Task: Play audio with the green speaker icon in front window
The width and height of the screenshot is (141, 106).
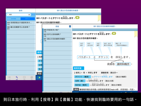Action: click(x=114, y=34)
